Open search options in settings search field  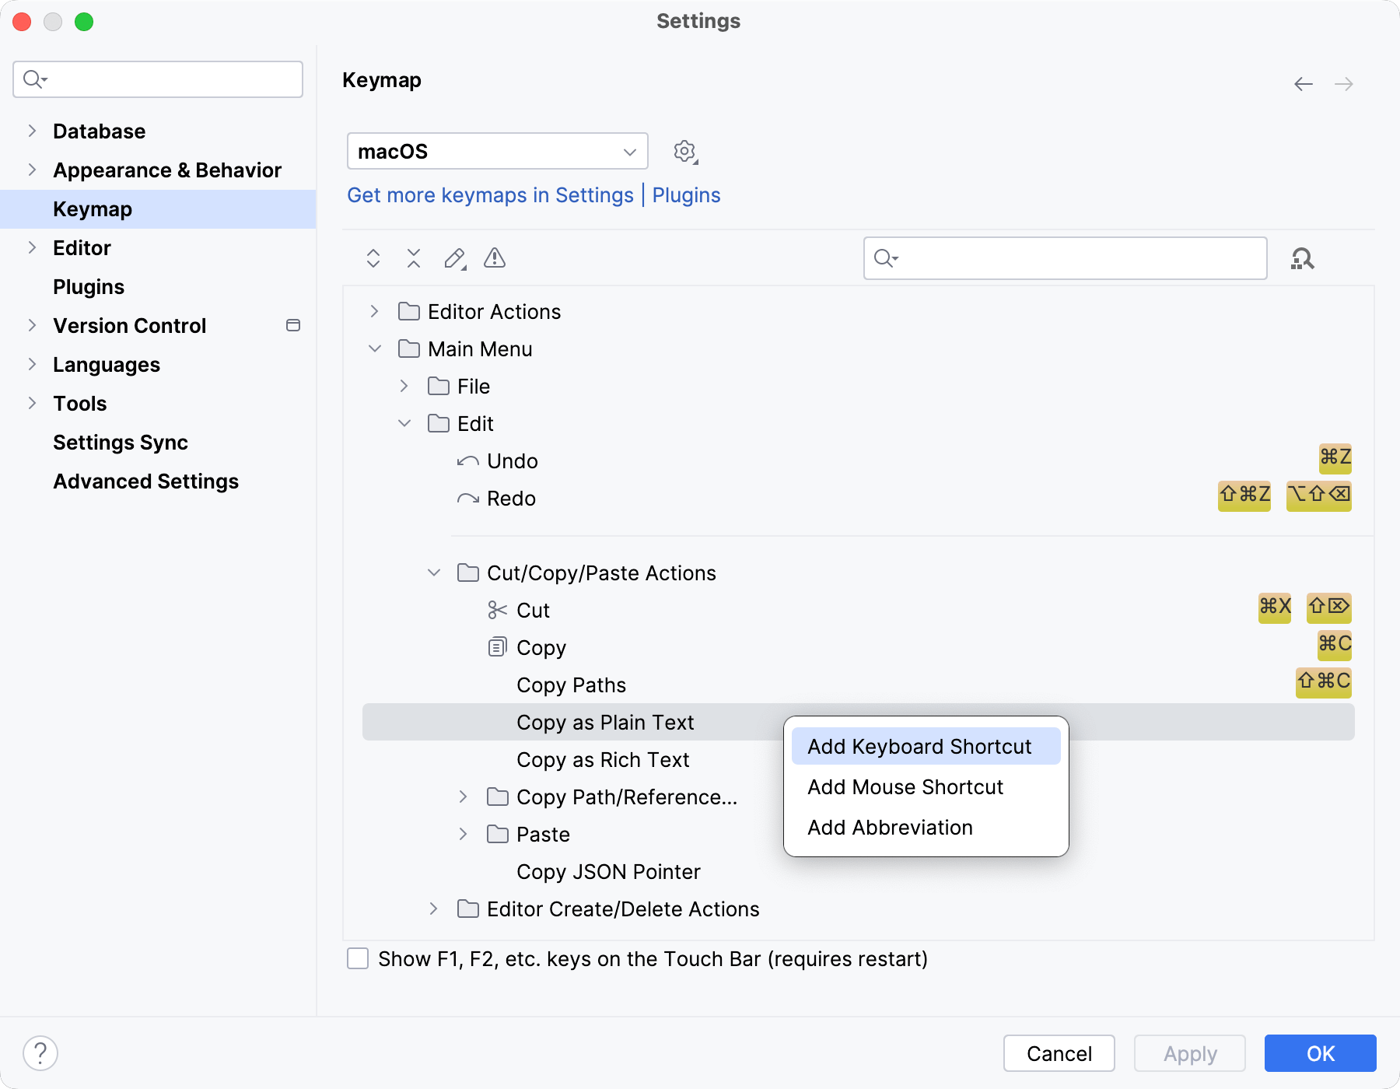33,79
